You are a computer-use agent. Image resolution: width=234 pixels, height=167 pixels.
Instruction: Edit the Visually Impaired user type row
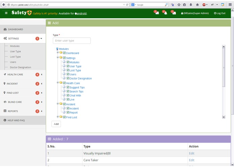(x=192, y=153)
